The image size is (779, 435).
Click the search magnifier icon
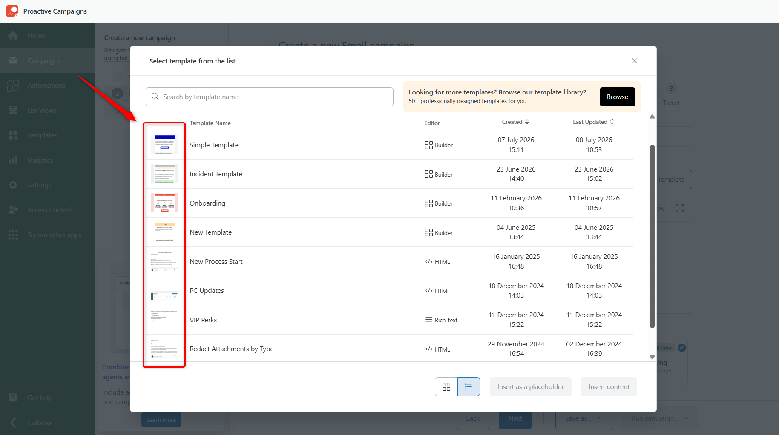click(x=155, y=97)
